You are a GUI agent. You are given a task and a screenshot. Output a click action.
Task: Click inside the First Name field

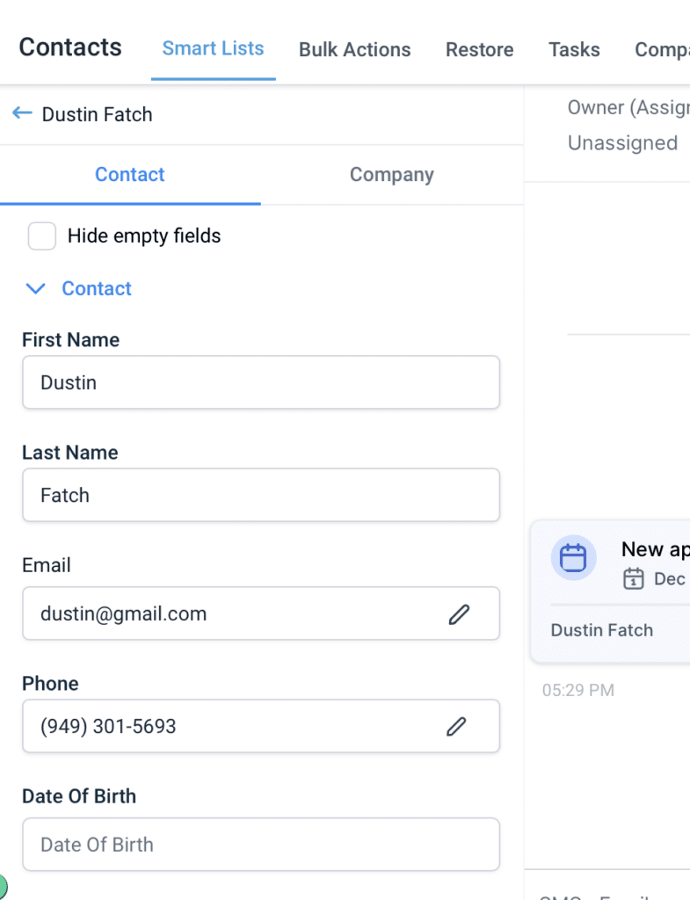click(261, 382)
